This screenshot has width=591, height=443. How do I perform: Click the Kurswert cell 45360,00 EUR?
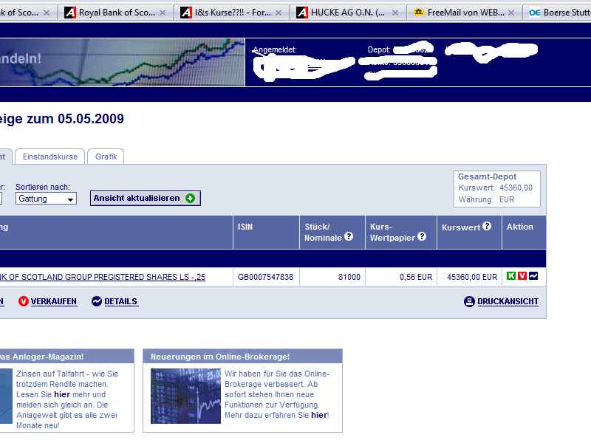[472, 277]
